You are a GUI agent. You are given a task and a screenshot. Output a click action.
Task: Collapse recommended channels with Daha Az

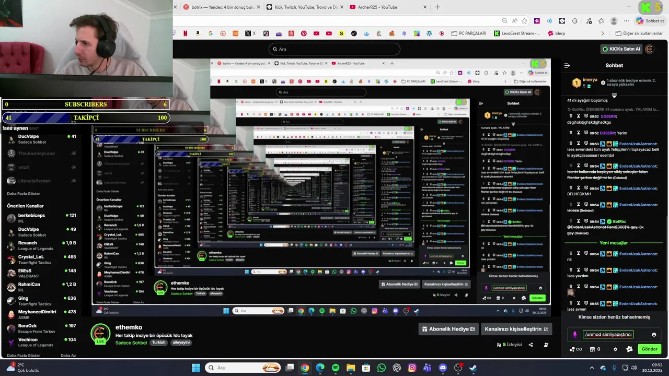[68, 355]
